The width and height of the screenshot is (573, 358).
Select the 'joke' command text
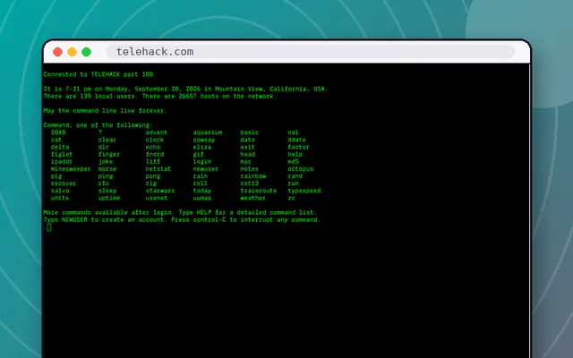(106, 161)
